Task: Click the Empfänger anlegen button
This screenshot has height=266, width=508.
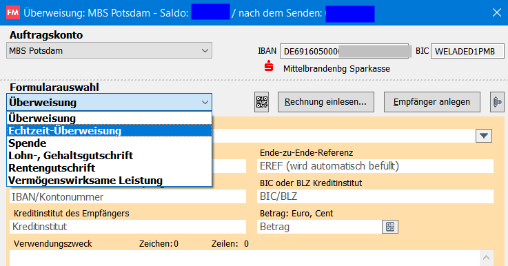Action: 432,102
